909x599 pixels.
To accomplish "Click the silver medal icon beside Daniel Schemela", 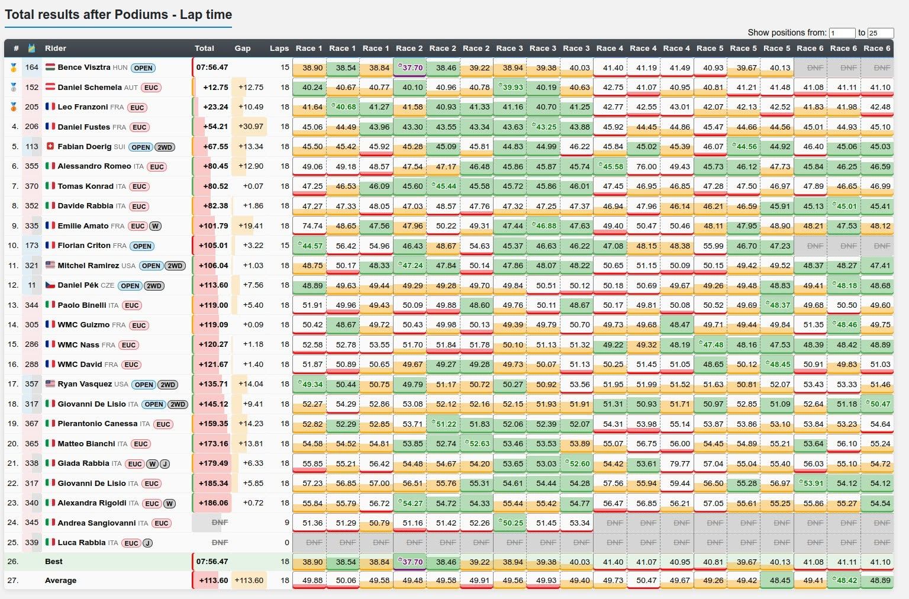I will click(x=14, y=88).
